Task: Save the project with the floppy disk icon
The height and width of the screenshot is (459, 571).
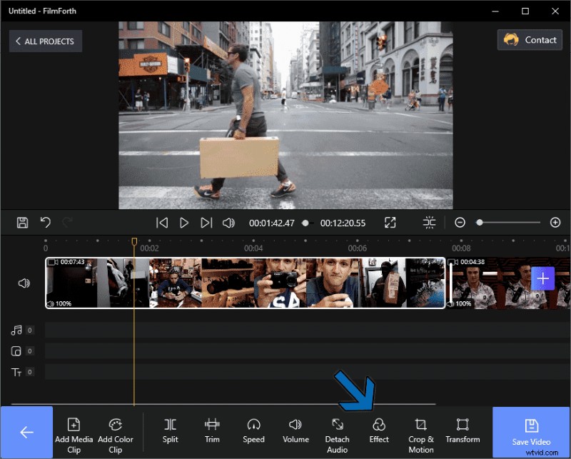Action: 22,222
